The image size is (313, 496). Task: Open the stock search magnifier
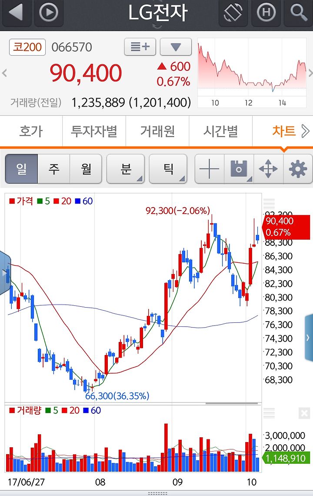299,13
